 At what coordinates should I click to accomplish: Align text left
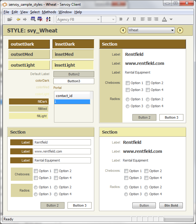(143, 19)
